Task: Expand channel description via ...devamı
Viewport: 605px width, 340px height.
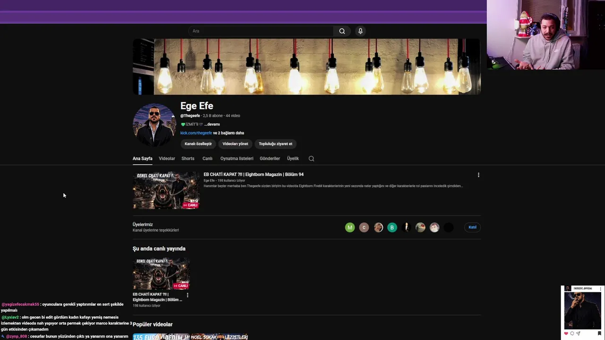Action: pyautogui.click(x=212, y=124)
